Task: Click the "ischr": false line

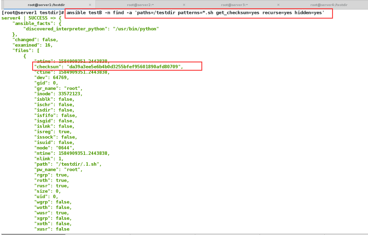Action: coord(54,104)
